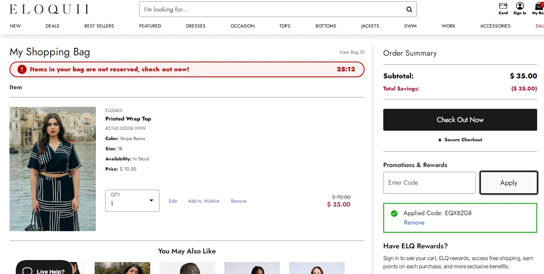Remove the applied code EQX8ZG8
The image size is (544, 274).
414,222
